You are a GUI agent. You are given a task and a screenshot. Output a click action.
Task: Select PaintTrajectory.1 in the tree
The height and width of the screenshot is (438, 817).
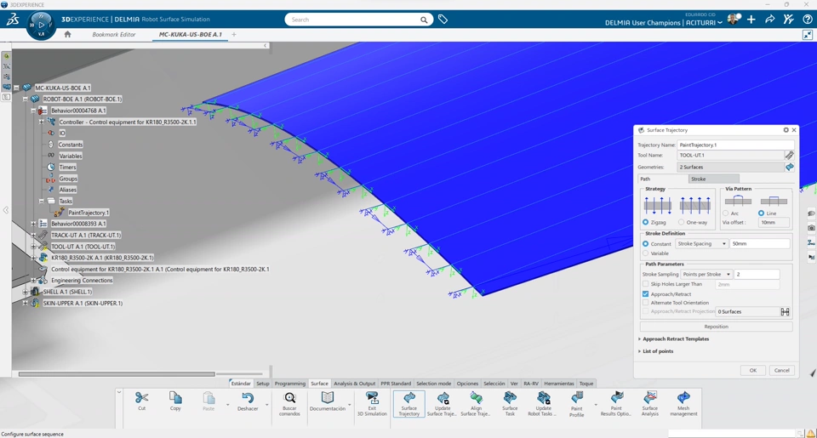(x=88, y=213)
